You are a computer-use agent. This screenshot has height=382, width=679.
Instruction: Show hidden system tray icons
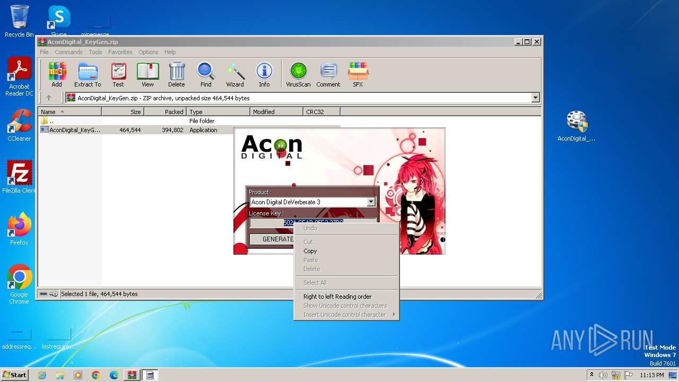(591, 375)
